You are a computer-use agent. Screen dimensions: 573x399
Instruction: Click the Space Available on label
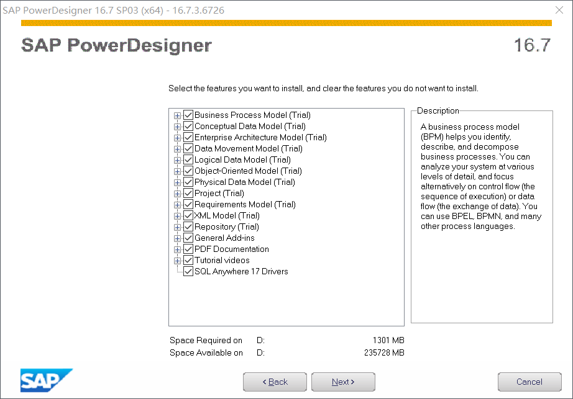(x=206, y=352)
